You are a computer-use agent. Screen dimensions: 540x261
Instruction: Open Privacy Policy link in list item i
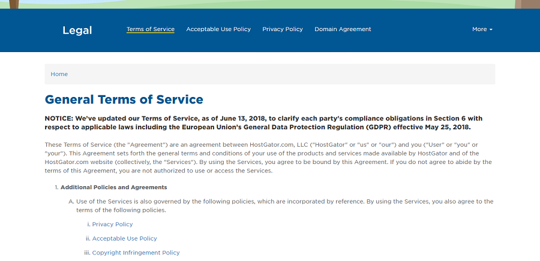coord(112,224)
